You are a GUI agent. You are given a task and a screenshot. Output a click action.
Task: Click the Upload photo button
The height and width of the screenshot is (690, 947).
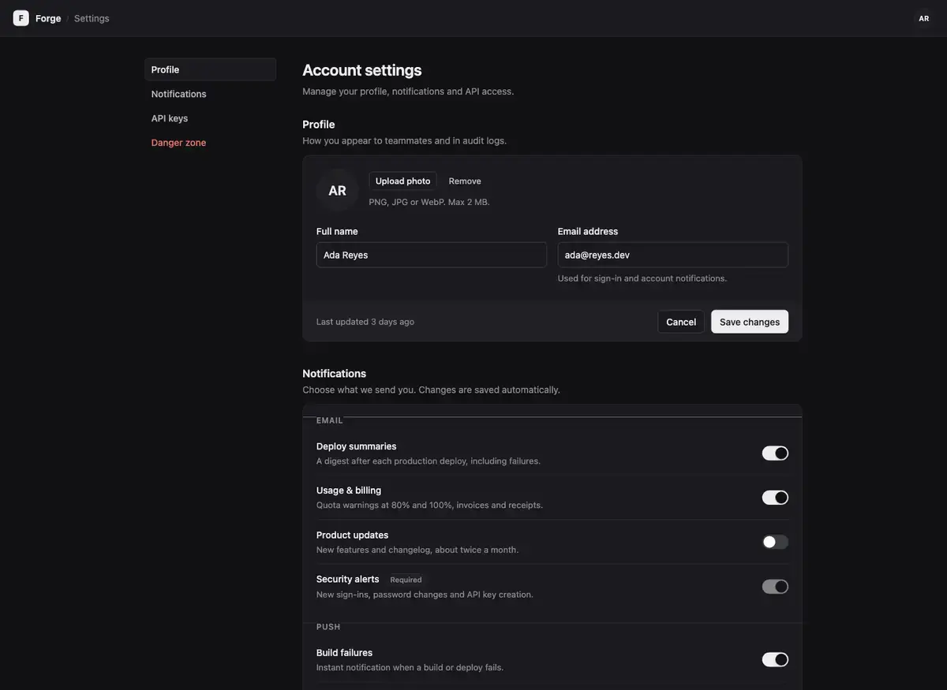(402, 181)
